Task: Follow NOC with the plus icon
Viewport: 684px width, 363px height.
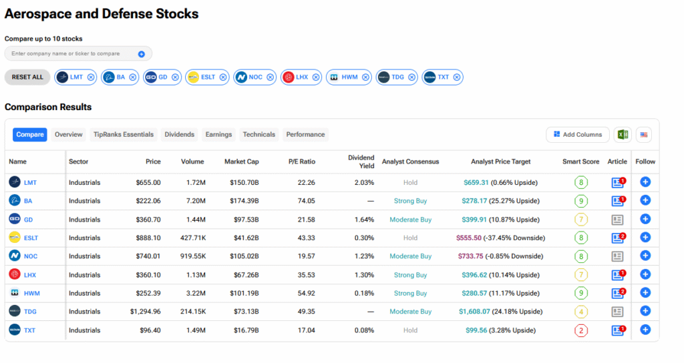Action: (645, 256)
